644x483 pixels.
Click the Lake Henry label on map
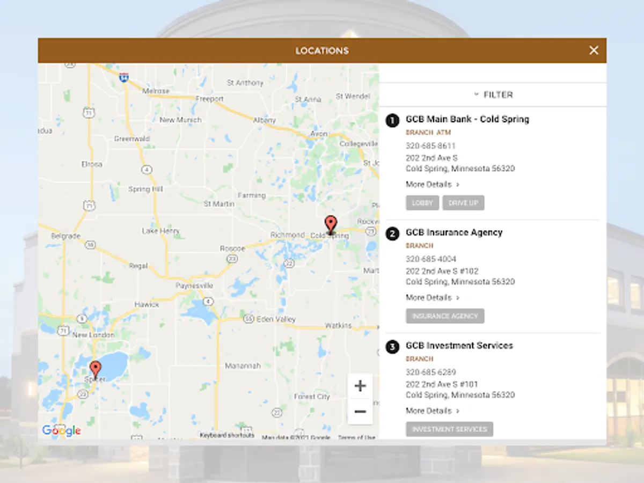(x=161, y=231)
